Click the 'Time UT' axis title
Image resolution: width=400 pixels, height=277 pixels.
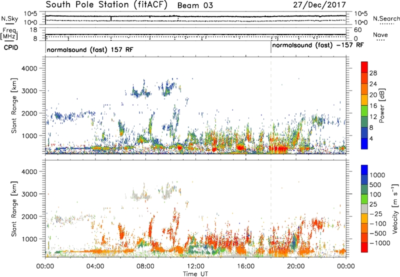(x=195, y=274)
